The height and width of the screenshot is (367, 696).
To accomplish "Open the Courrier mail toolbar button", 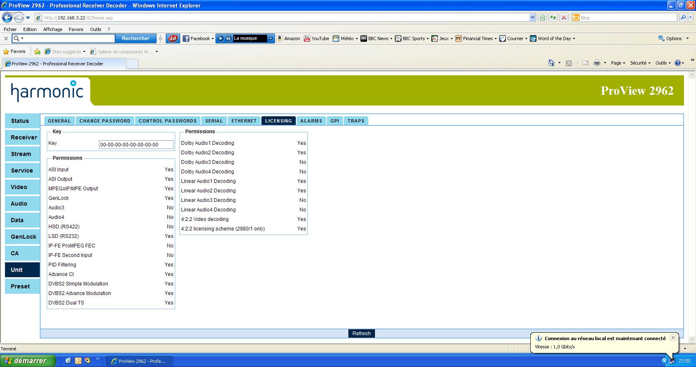I will pos(513,38).
